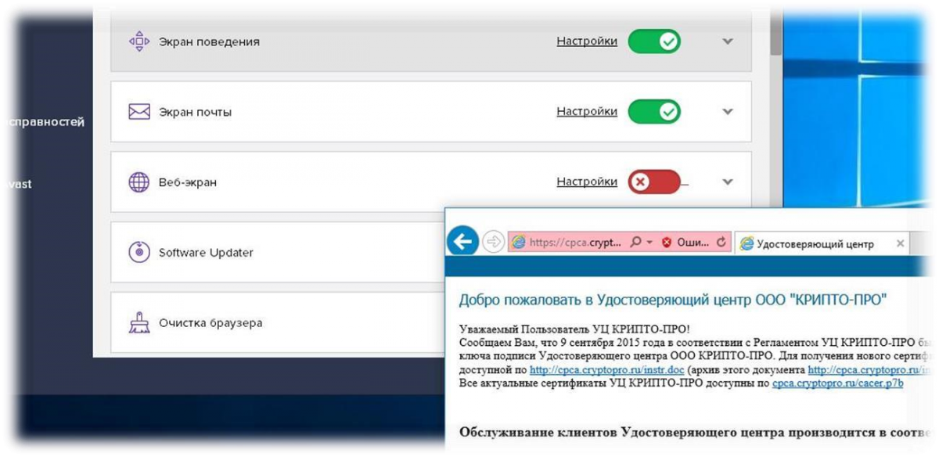The width and height of the screenshot is (939, 457).
Task: Expand the Экран поведения row chevron
Action: point(728,41)
